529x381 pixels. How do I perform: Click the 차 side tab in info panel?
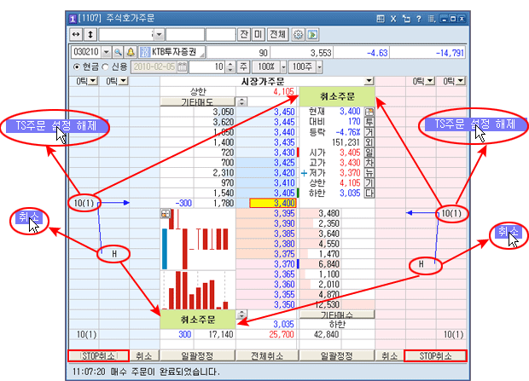click(369, 163)
